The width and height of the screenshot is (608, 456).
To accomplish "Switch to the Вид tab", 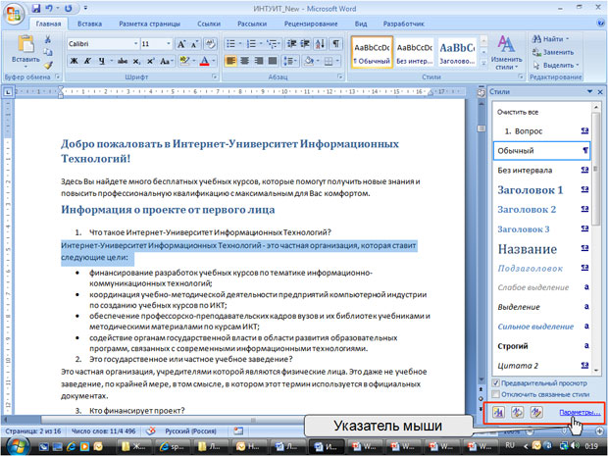I will tap(360, 24).
